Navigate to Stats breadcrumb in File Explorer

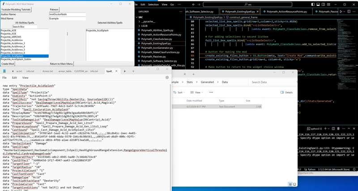pyautogui.click(x=189, y=82)
